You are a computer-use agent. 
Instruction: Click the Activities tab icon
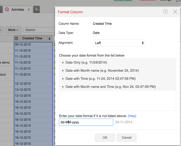[x=7, y=10]
